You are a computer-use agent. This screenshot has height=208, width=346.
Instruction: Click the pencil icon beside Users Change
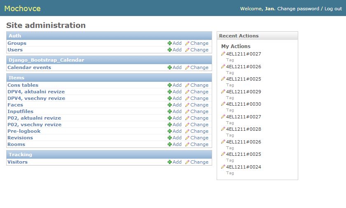187,50
